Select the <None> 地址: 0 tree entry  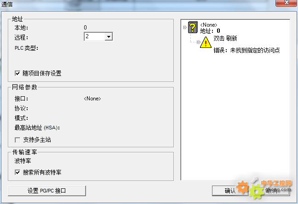210,28
